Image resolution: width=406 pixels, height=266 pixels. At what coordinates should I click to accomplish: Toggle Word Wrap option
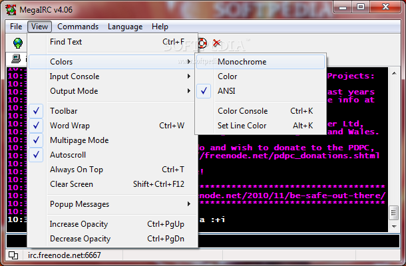tap(113, 126)
